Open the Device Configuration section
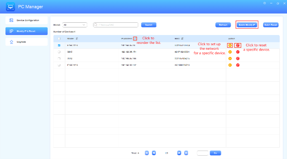The image size is (287, 159). tap(27, 20)
